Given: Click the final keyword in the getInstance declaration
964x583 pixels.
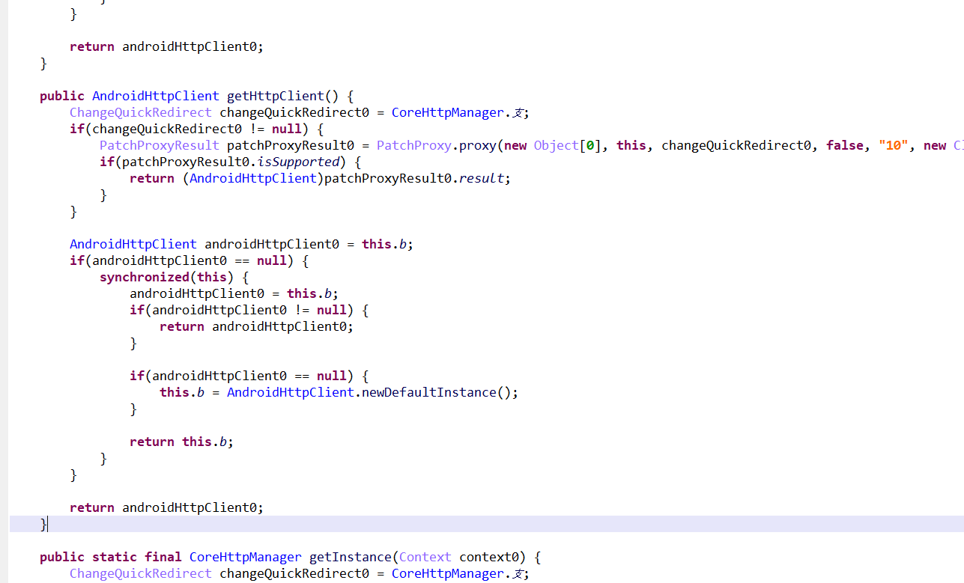Looking at the screenshot, I should click(163, 557).
